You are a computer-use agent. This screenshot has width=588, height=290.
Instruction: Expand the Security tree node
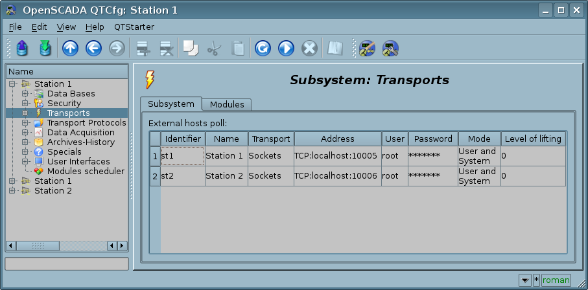pos(25,104)
